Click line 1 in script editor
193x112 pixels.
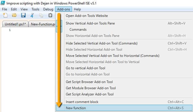coord(33,30)
